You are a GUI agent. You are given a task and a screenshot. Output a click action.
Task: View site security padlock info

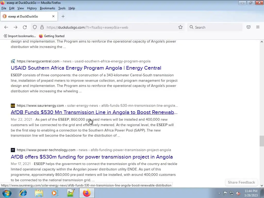[x=42, y=27]
